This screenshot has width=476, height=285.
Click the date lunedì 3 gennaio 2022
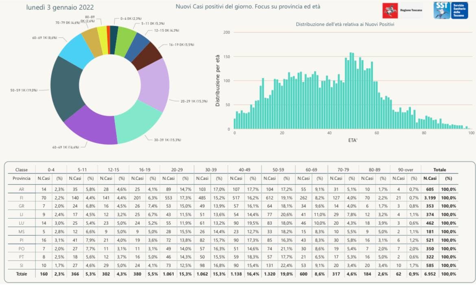point(60,8)
